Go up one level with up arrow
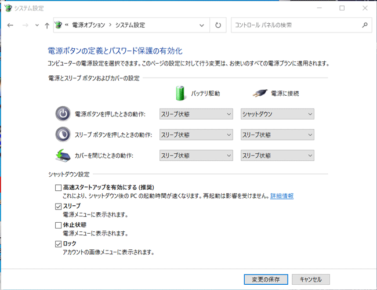The width and height of the screenshot is (377, 290). coord(47,26)
